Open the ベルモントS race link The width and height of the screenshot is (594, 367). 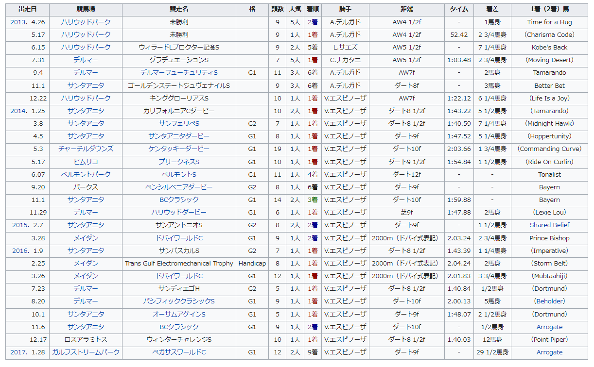[x=179, y=174]
